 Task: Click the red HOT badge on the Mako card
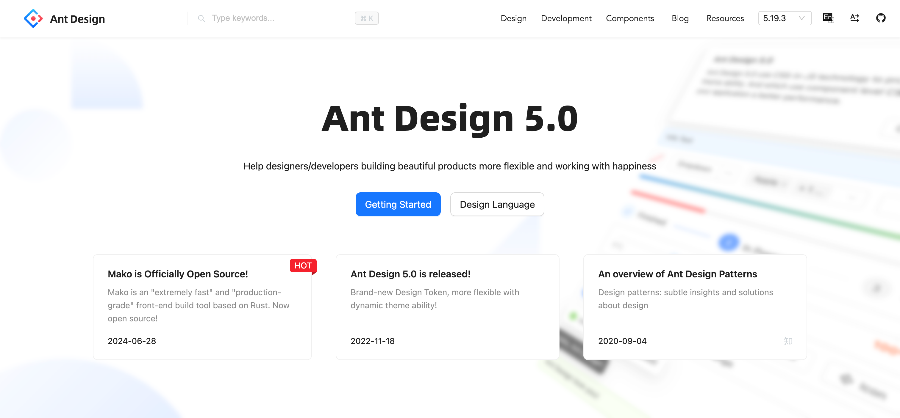[x=303, y=265]
